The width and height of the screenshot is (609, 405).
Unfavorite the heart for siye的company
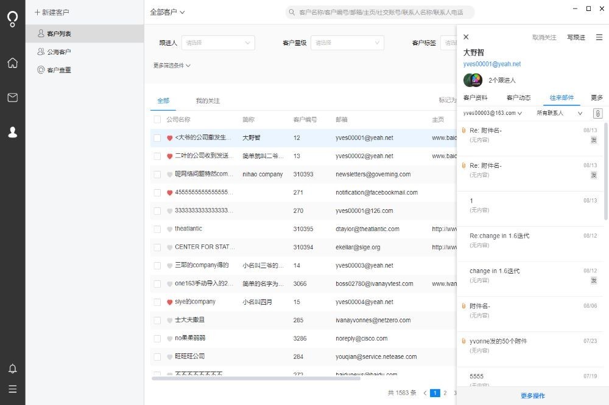click(x=170, y=302)
